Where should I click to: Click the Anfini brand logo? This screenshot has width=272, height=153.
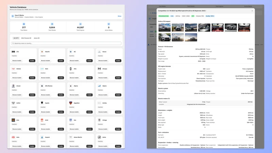pyautogui.click(x=13, y=103)
